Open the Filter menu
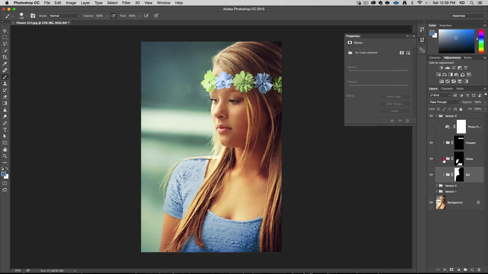The height and width of the screenshot is (274, 488). click(126, 3)
